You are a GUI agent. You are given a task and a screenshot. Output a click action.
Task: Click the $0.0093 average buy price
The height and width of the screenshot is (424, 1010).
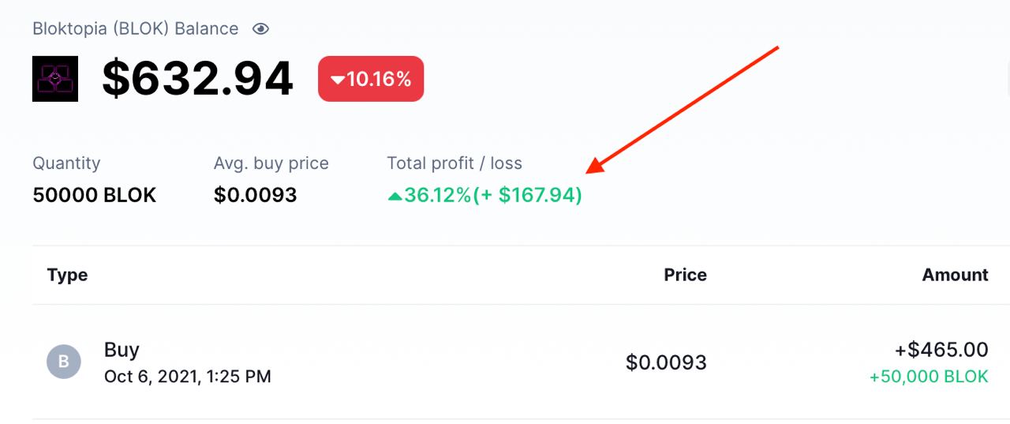click(x=255, y=195)
